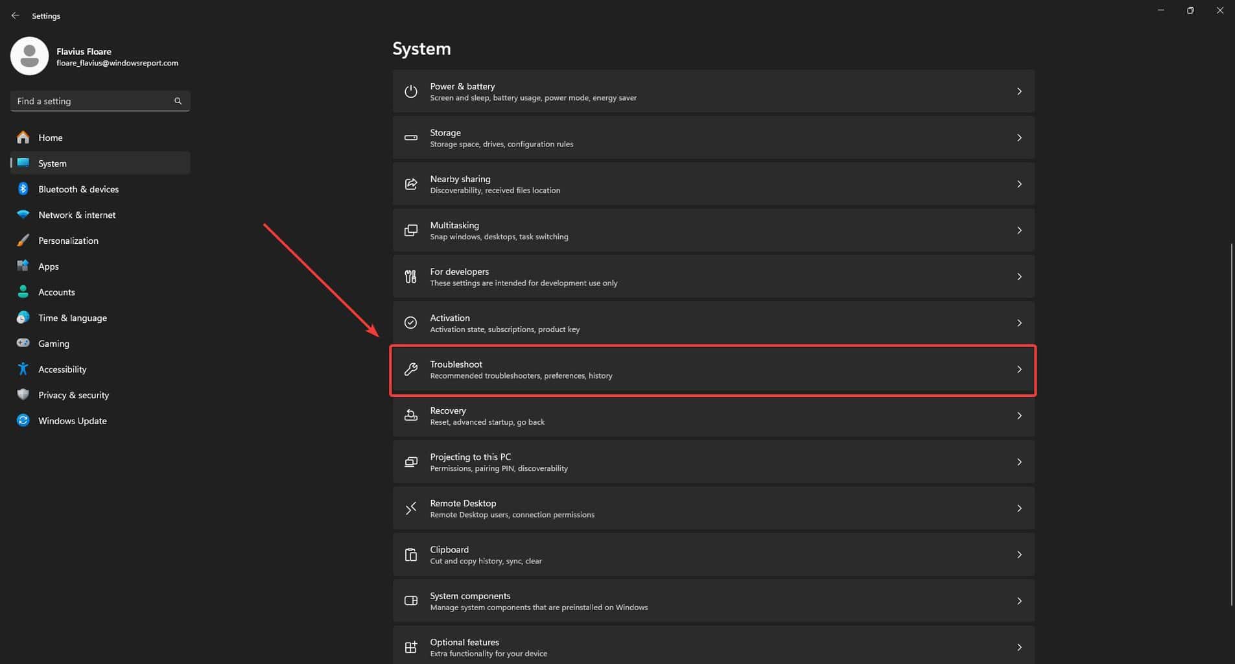
Task: Click the user profile avatar
Action: point(29,56)
